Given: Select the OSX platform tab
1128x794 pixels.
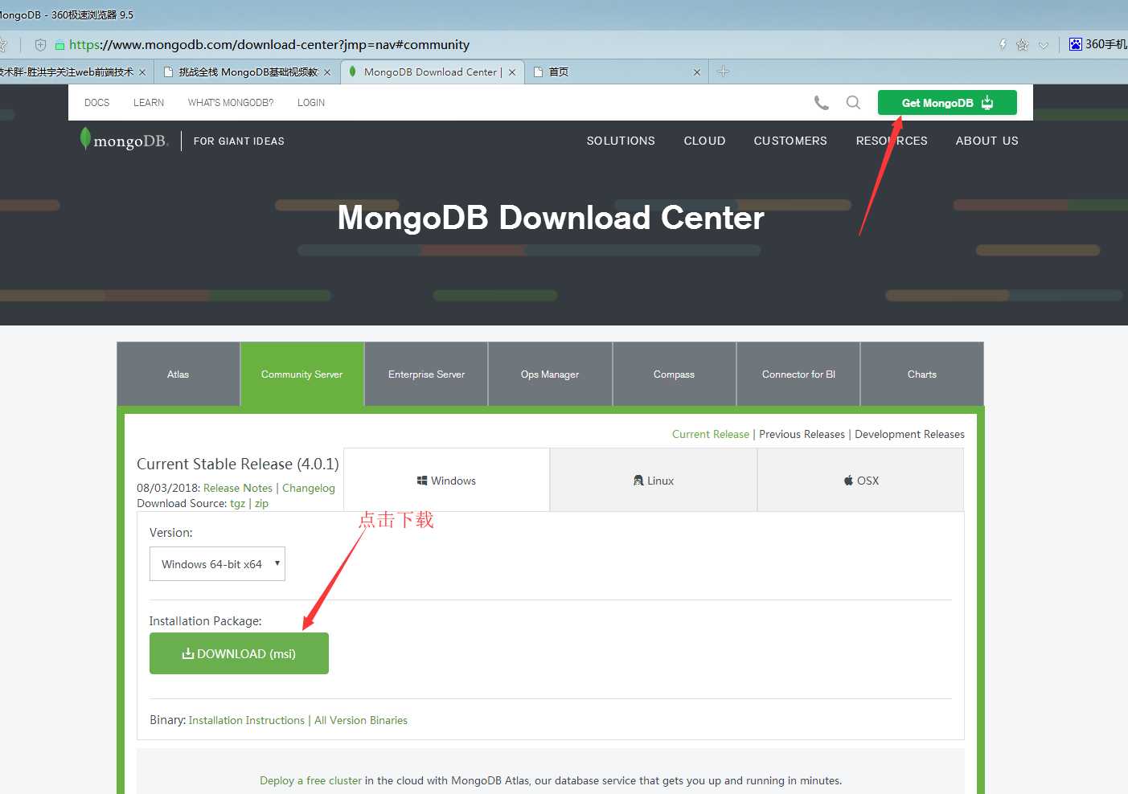Looking at the screenshot, I should (x=860, y=481).
